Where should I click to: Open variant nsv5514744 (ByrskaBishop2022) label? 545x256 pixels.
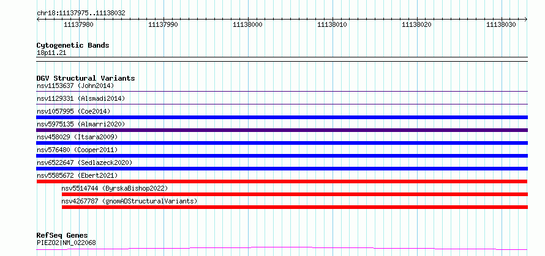click(115, 188)
